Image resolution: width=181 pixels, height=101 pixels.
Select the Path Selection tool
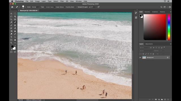[x=15, y=37]
